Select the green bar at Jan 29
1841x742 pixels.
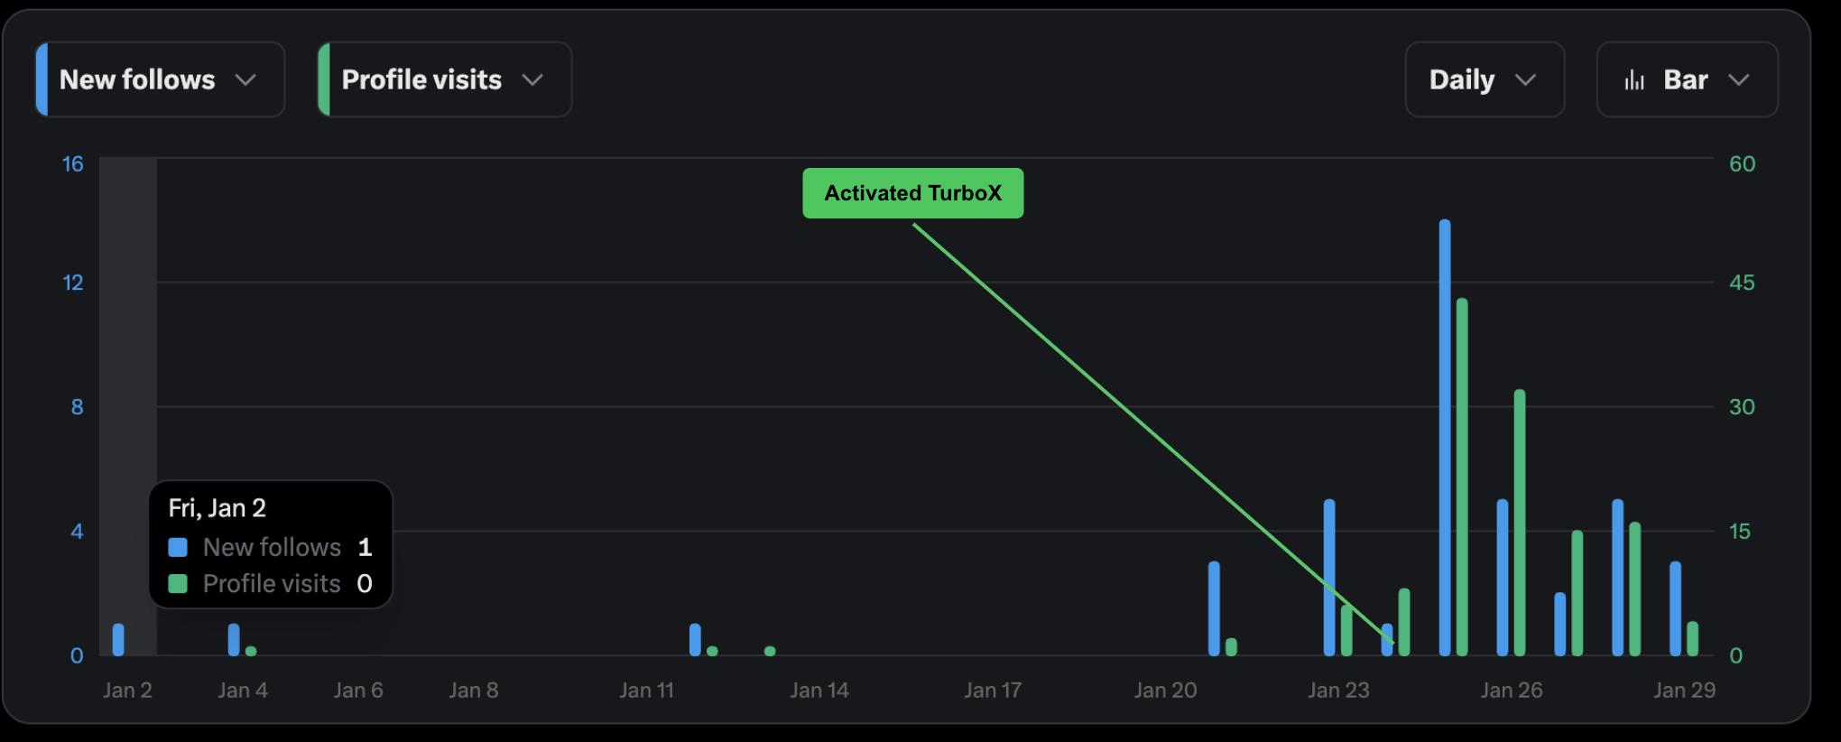(1693, 638)
